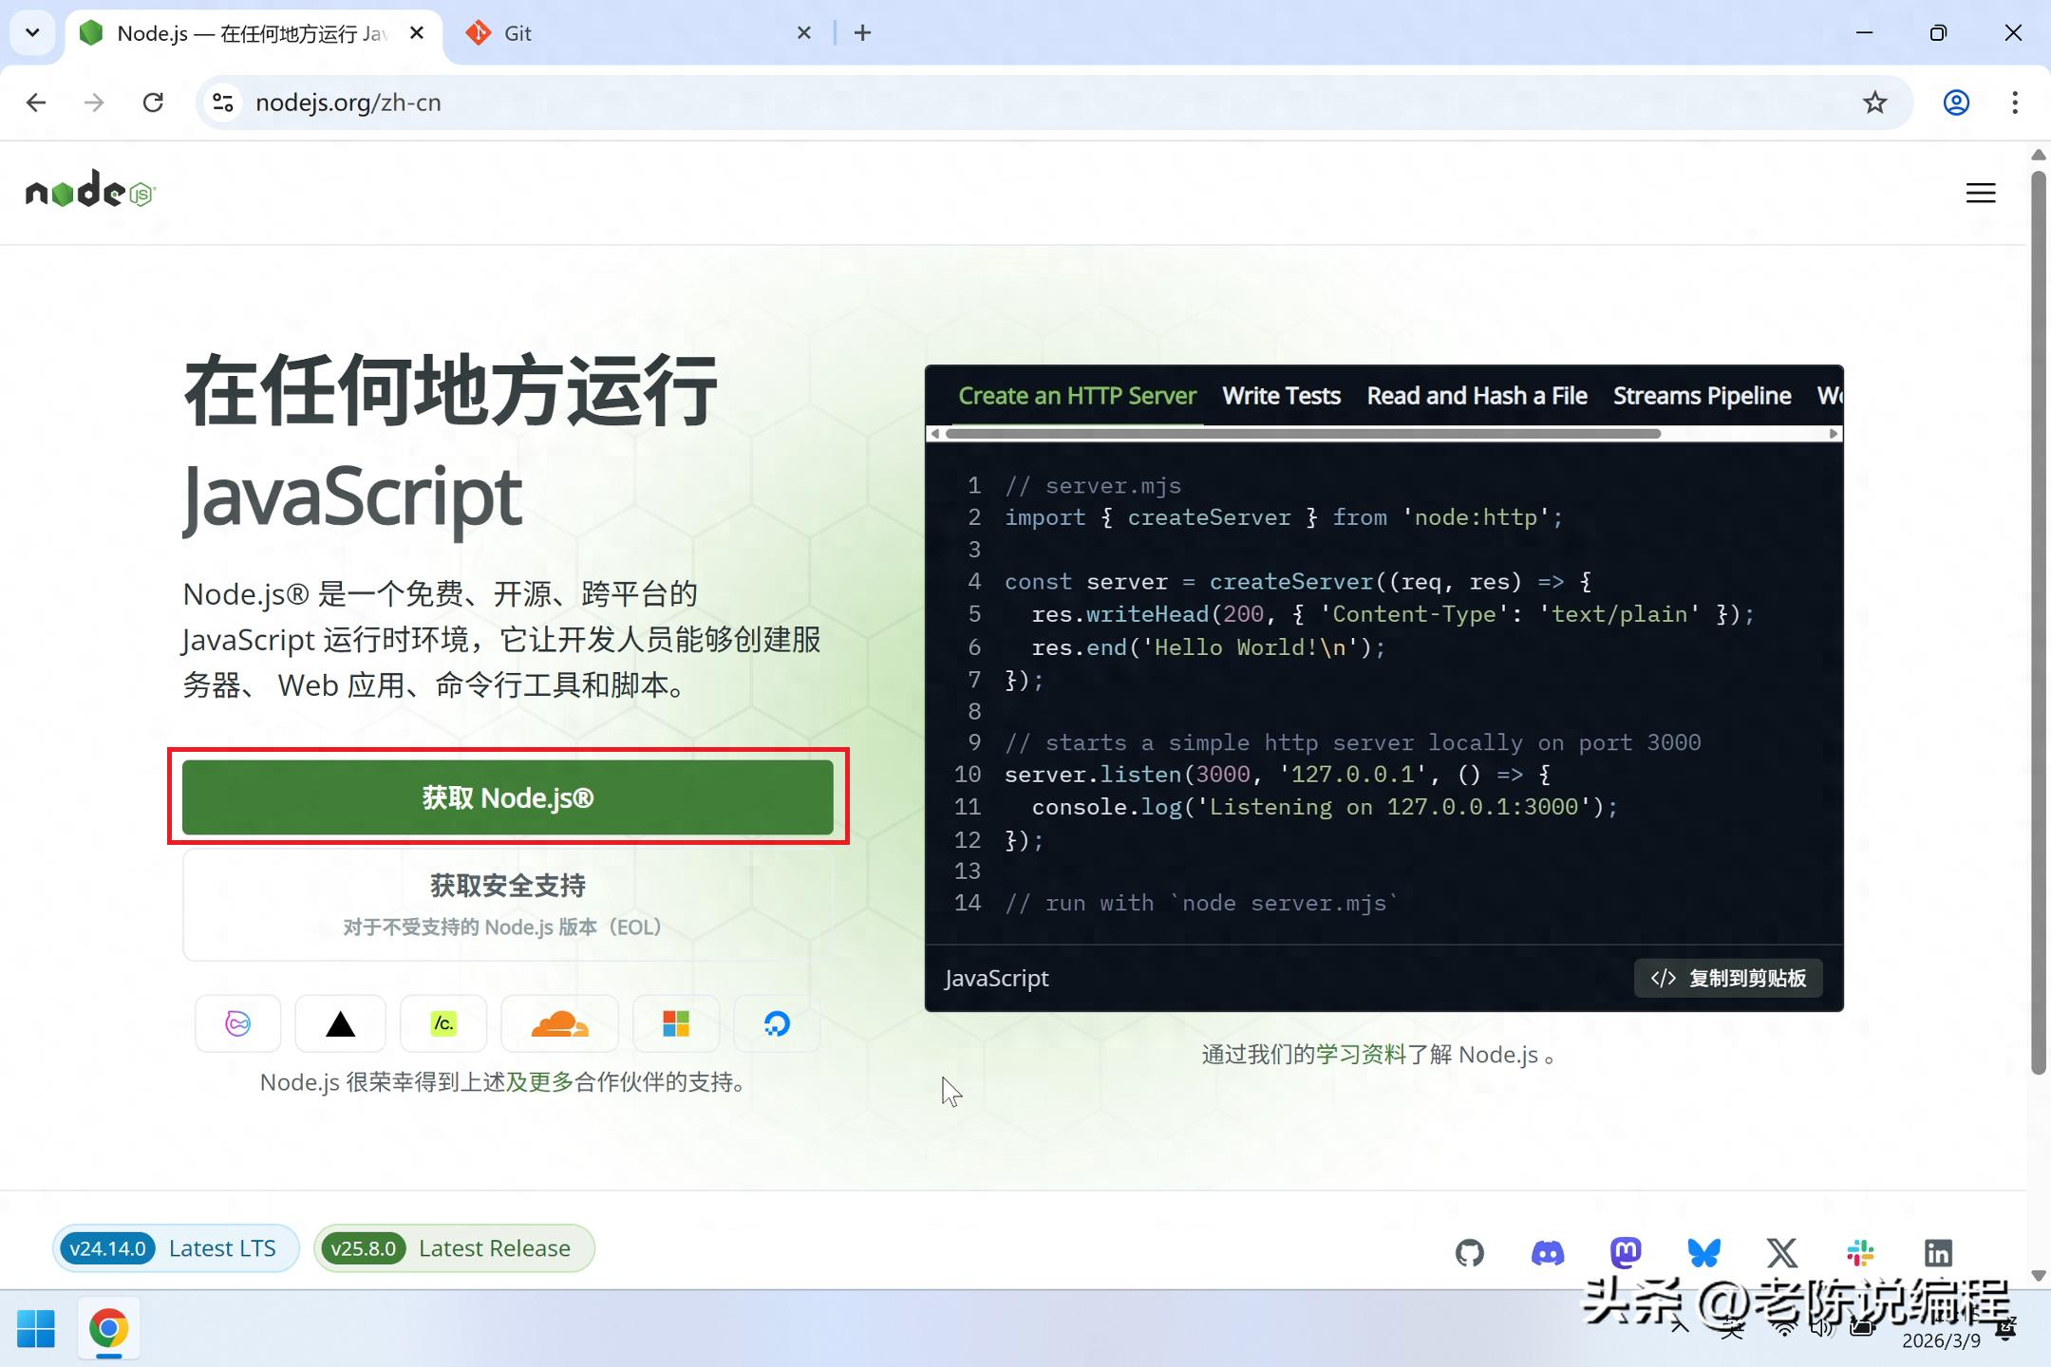Click the Mastodon social icon
2051x1367 pixels.
pyautogui.click(x=1626, y=1253)
